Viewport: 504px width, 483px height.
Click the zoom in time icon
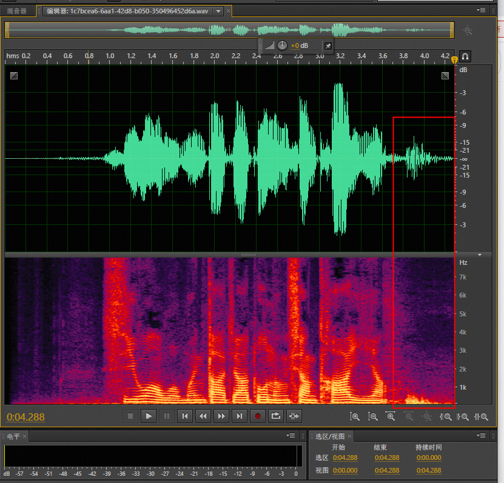point(391,416)
